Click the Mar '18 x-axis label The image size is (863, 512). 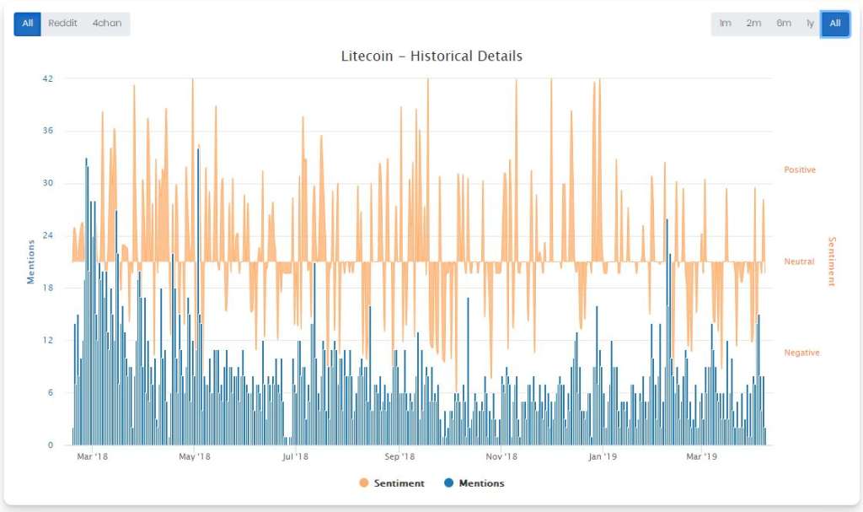(93, 456)
